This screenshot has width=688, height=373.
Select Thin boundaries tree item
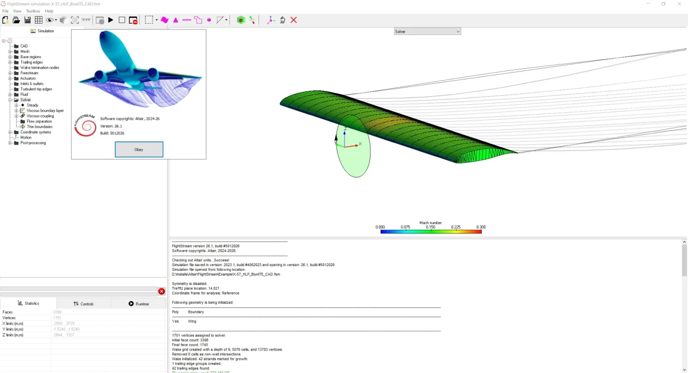coord(40,127)
